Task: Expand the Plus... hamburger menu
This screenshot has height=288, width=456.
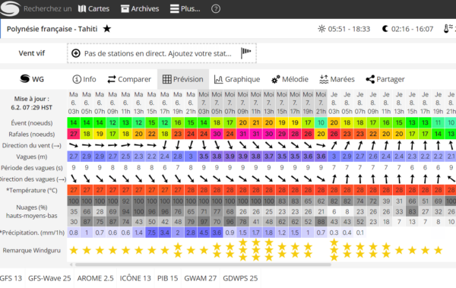Action: tap(185, 8)
